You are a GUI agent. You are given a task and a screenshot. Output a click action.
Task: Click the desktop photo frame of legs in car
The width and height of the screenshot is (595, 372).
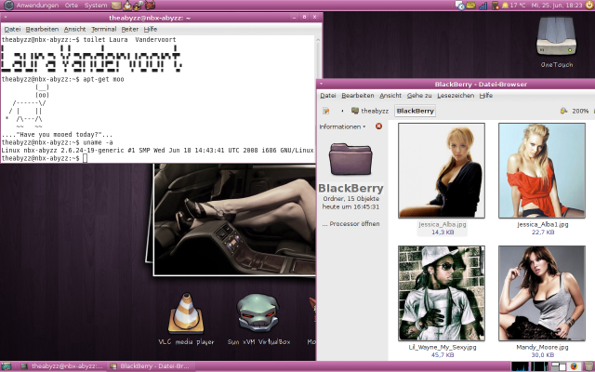click(x=234, y=219)
